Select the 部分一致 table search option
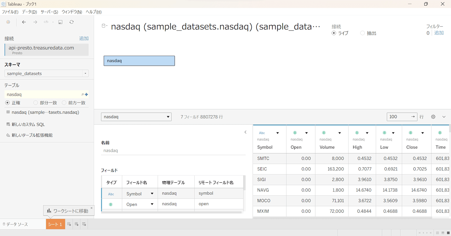Viewport: 451px width, 236px height. click(35, 102)
